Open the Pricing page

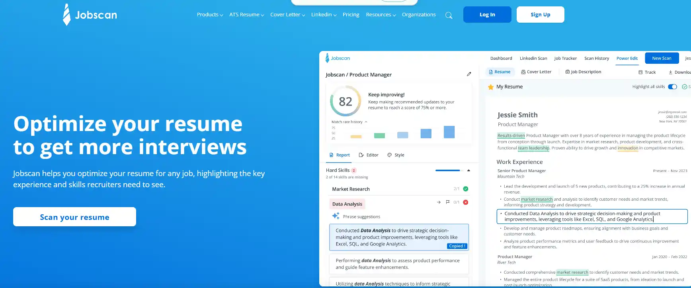click(351, 15)
